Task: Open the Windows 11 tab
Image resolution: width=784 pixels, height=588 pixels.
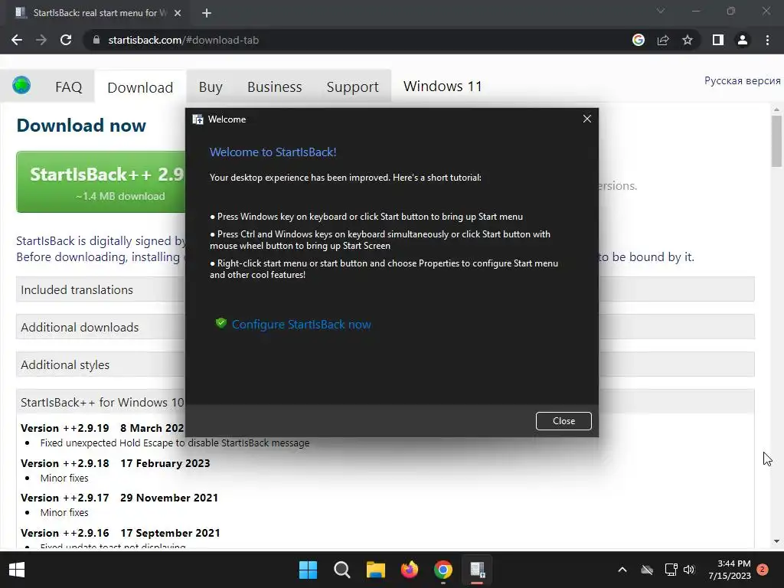Action: [x=443, y=86]
